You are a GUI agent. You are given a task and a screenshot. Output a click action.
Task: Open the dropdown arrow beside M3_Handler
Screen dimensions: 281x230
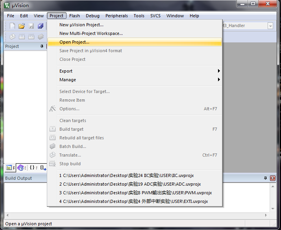[x=270, y=26]
